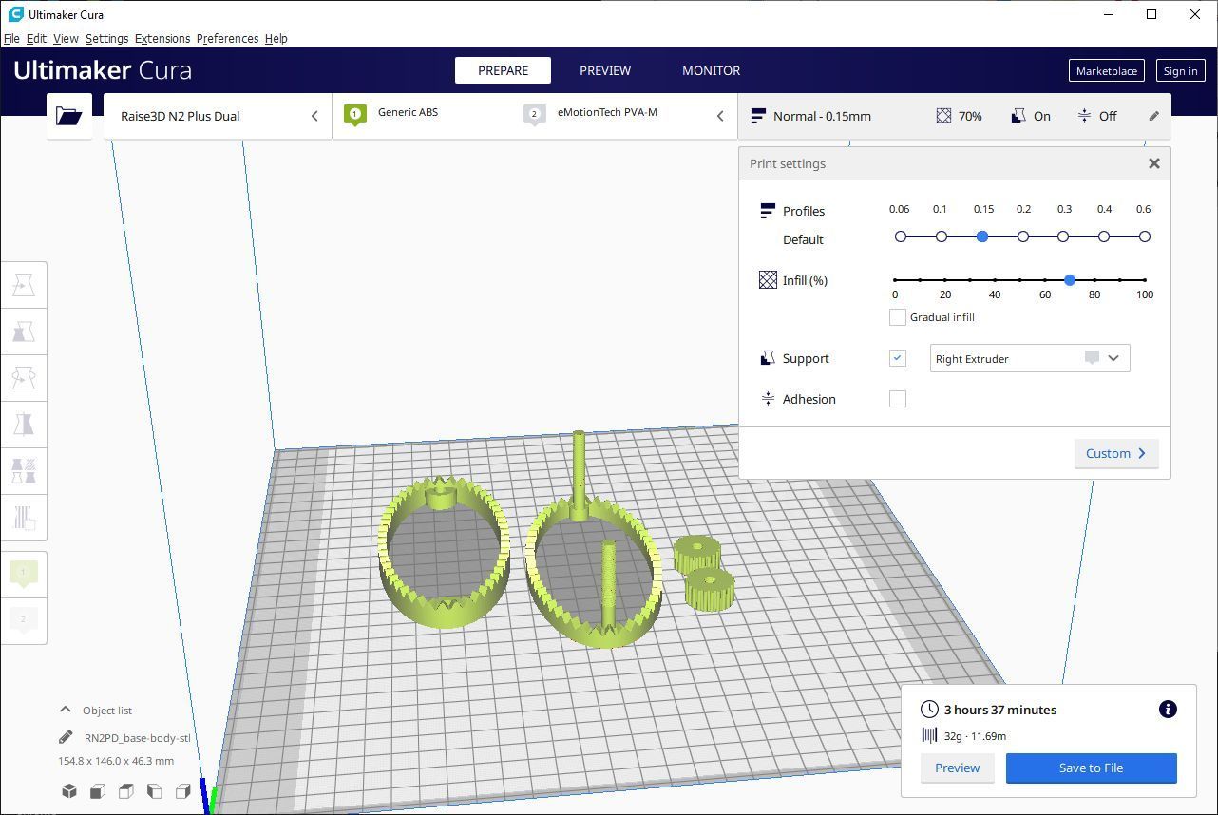Open the Extensions menu

click(x=162, y=39)
